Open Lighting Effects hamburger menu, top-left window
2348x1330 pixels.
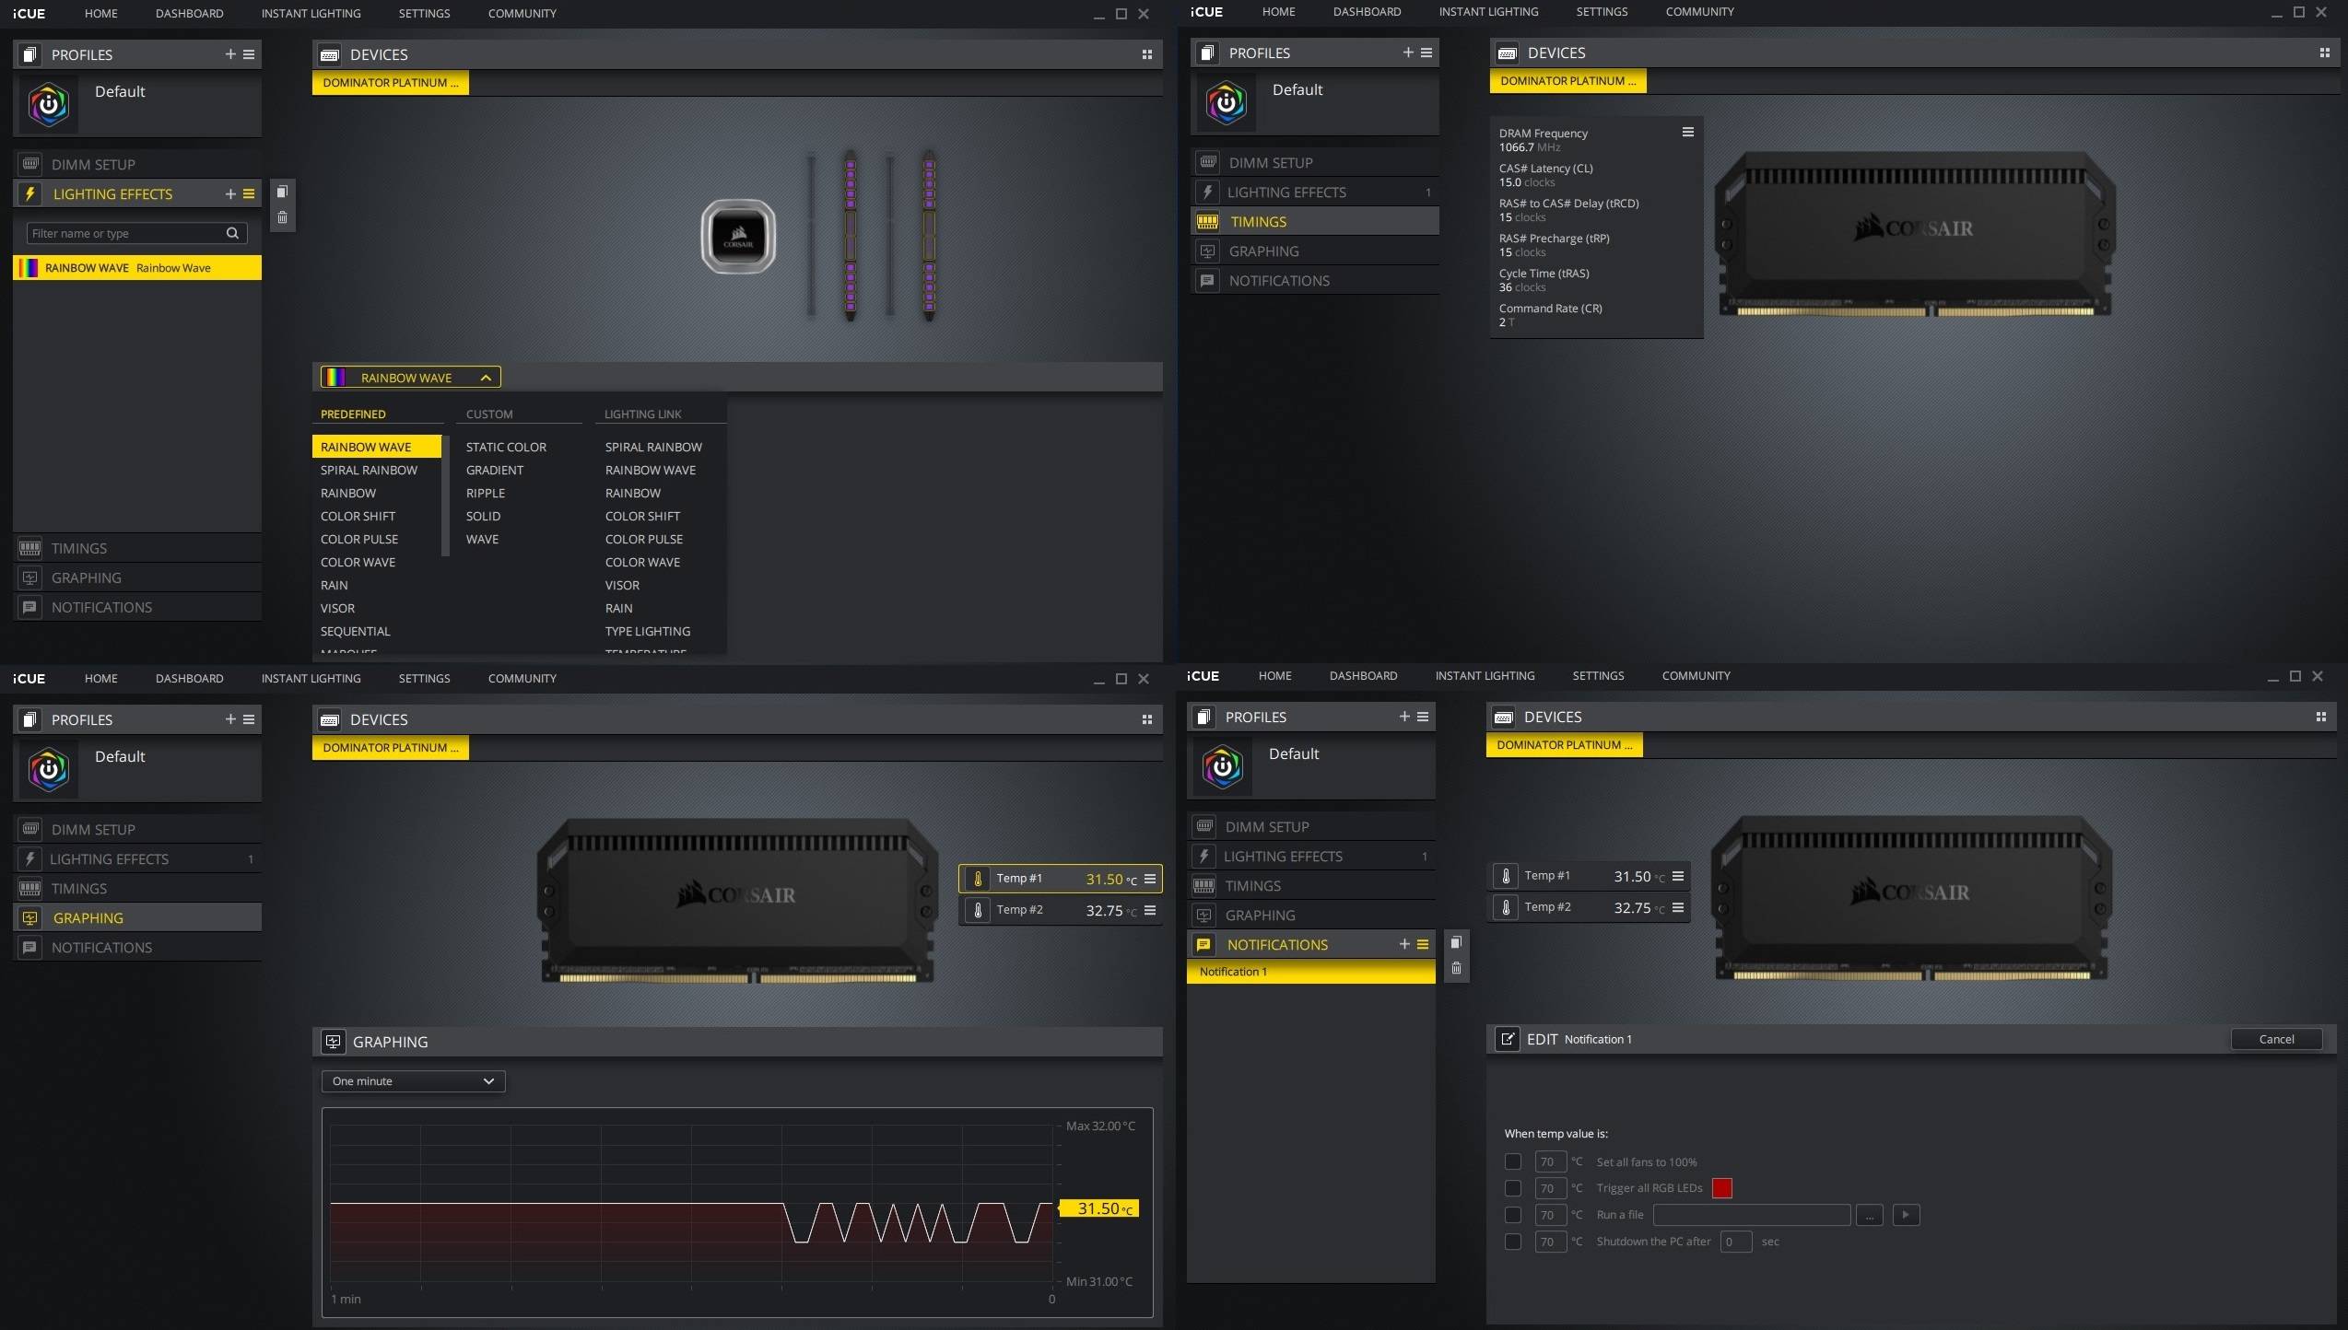[249, 193]
